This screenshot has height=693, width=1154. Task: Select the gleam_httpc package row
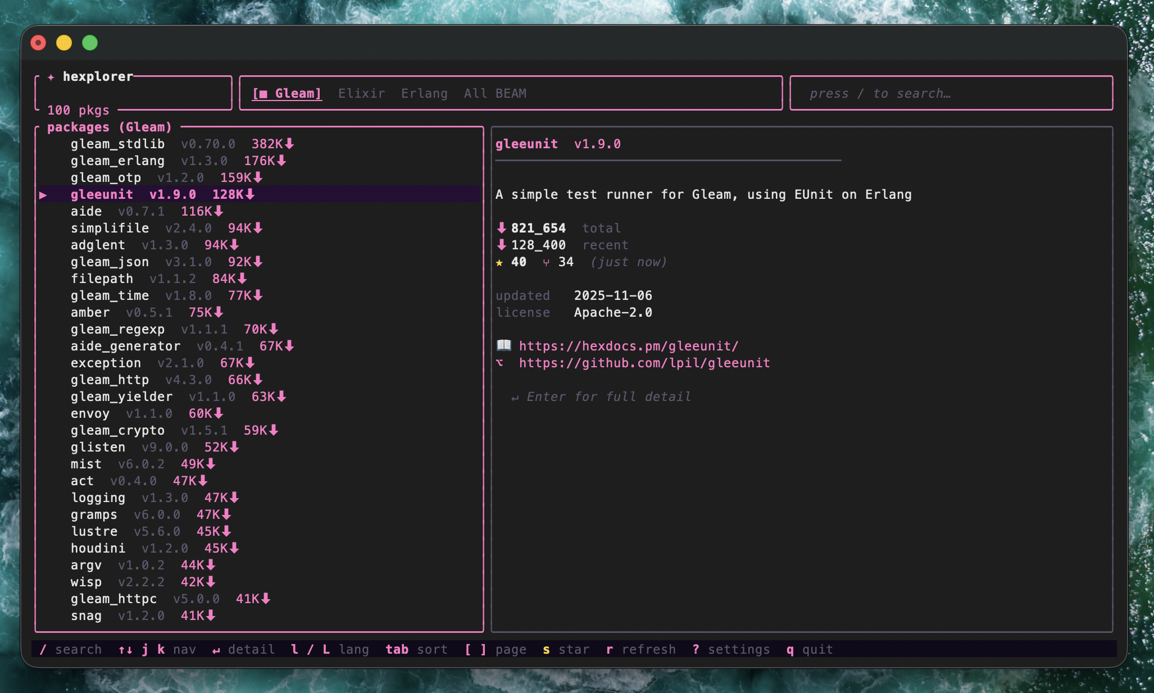260,599
